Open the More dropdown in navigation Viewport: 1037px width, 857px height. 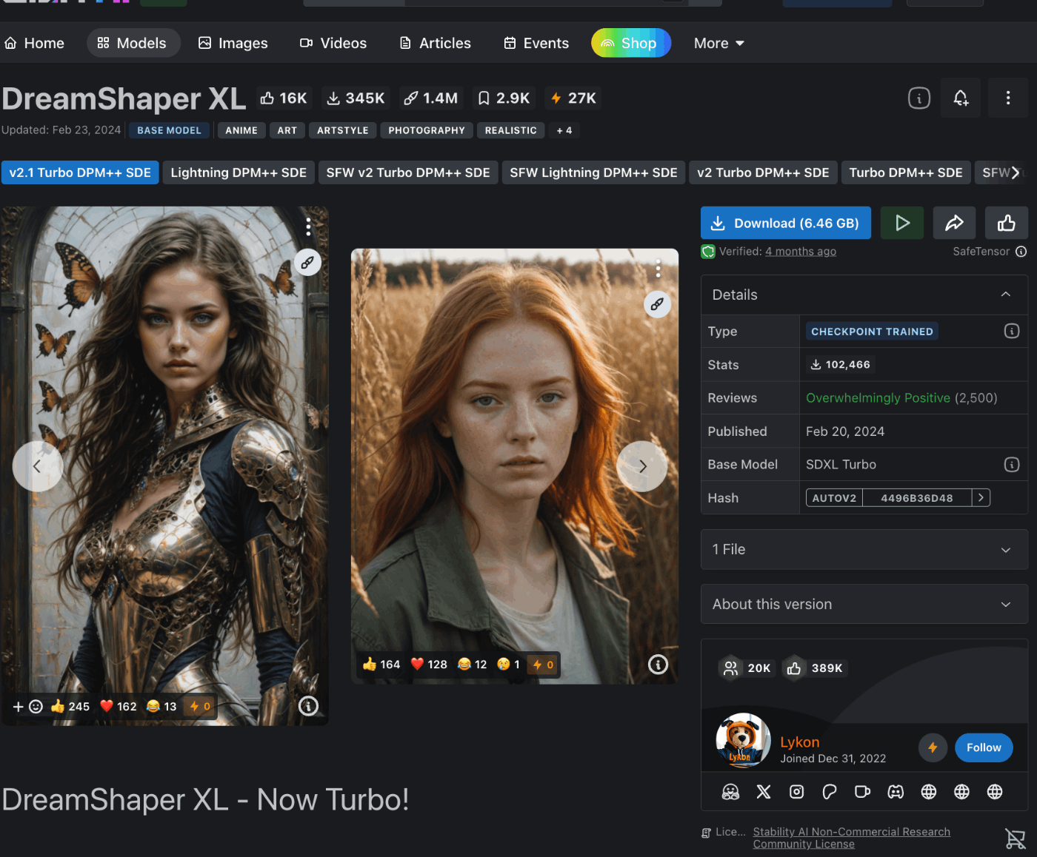[718, 43]
